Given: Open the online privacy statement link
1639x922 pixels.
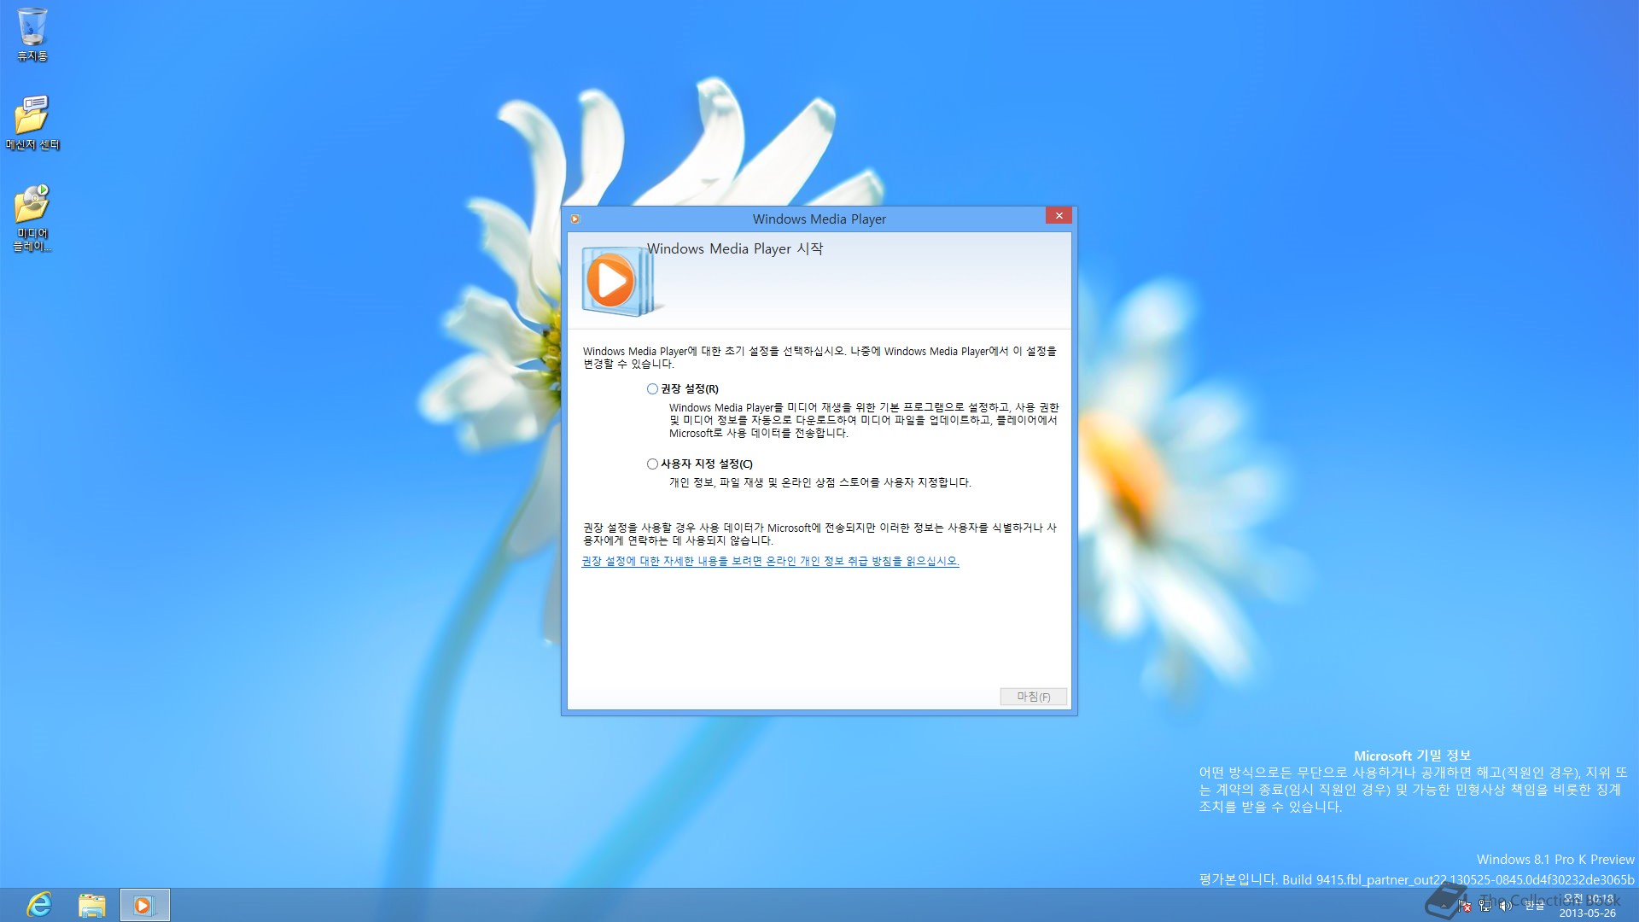Looking at the screenshot, I should click(x=770, y=561).
